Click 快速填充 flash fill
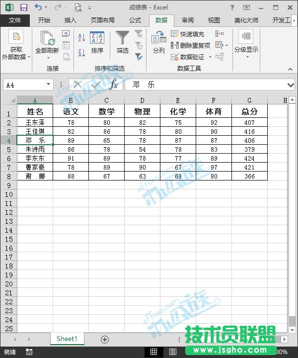The image size is (298, 358). [x=187, y=34]
